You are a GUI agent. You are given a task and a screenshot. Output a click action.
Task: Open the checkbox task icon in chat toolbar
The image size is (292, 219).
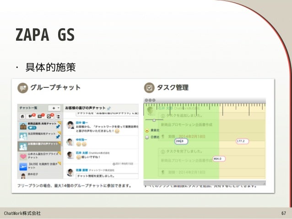click(49, 116)
